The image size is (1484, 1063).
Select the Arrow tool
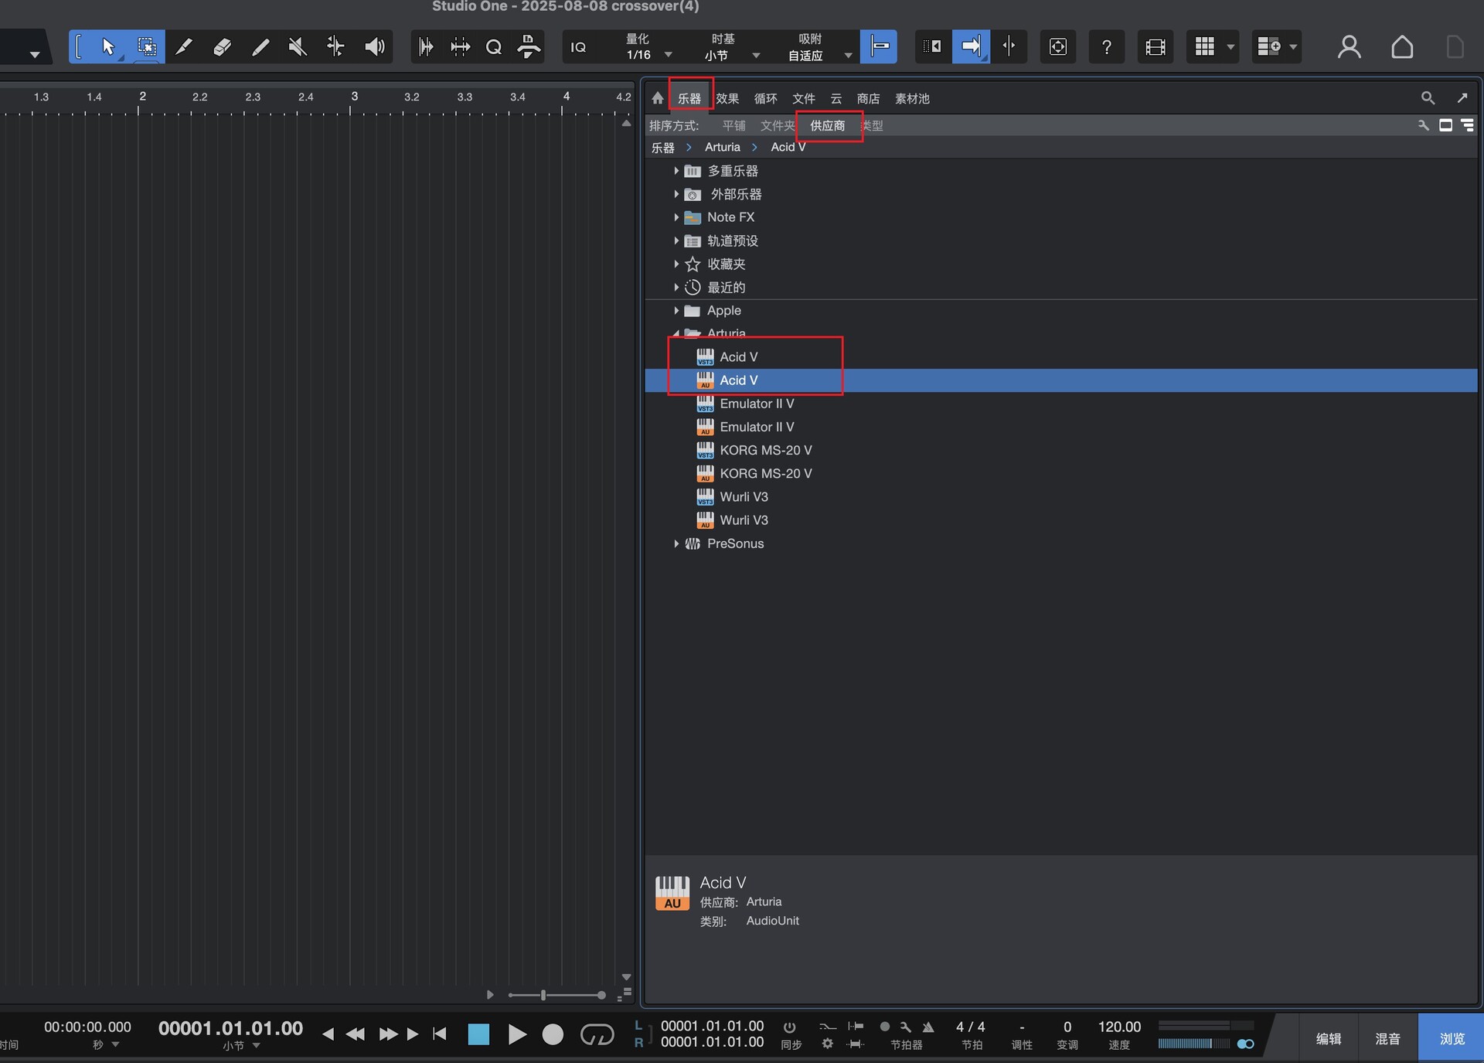coord(108,47)
